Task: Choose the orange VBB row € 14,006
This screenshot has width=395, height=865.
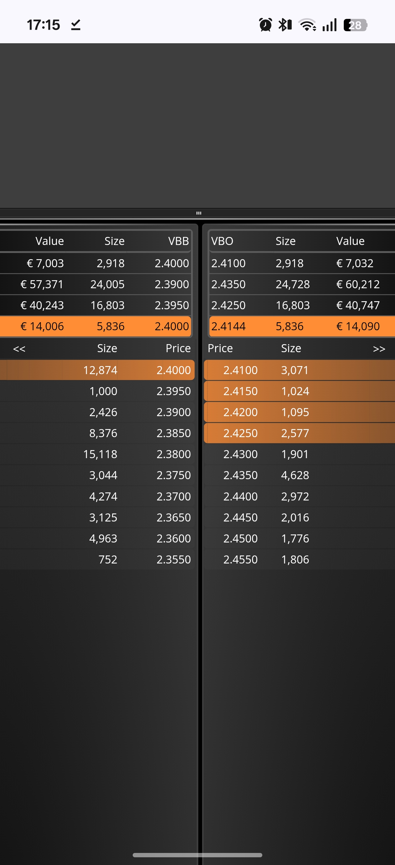Action: click(96, 326)
